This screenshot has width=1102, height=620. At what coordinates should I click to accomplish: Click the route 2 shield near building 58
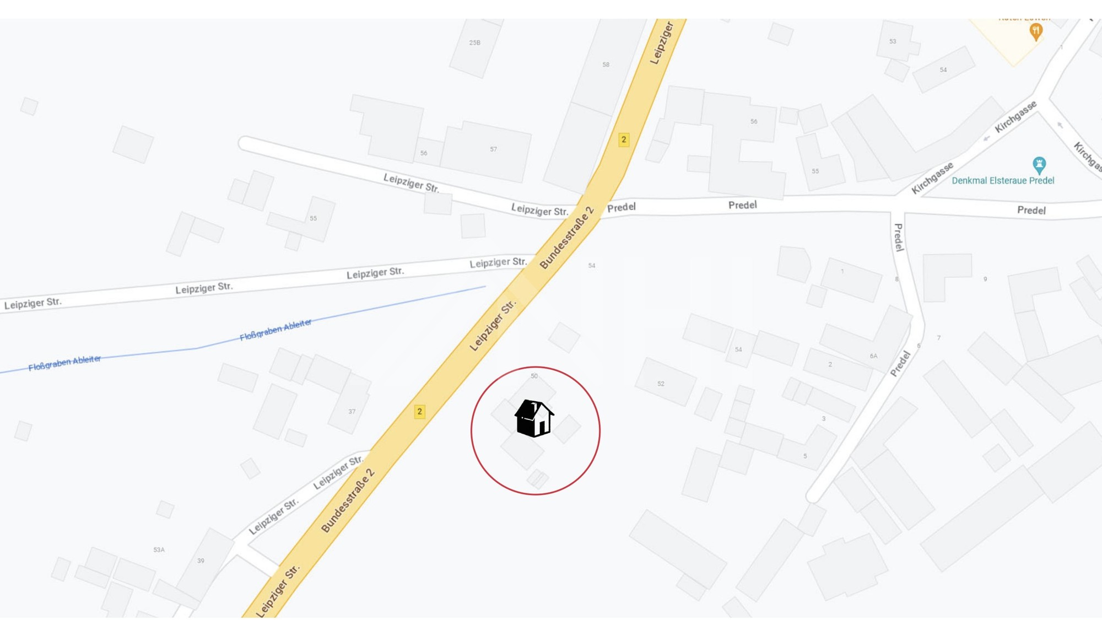click(x=624, y=139)
